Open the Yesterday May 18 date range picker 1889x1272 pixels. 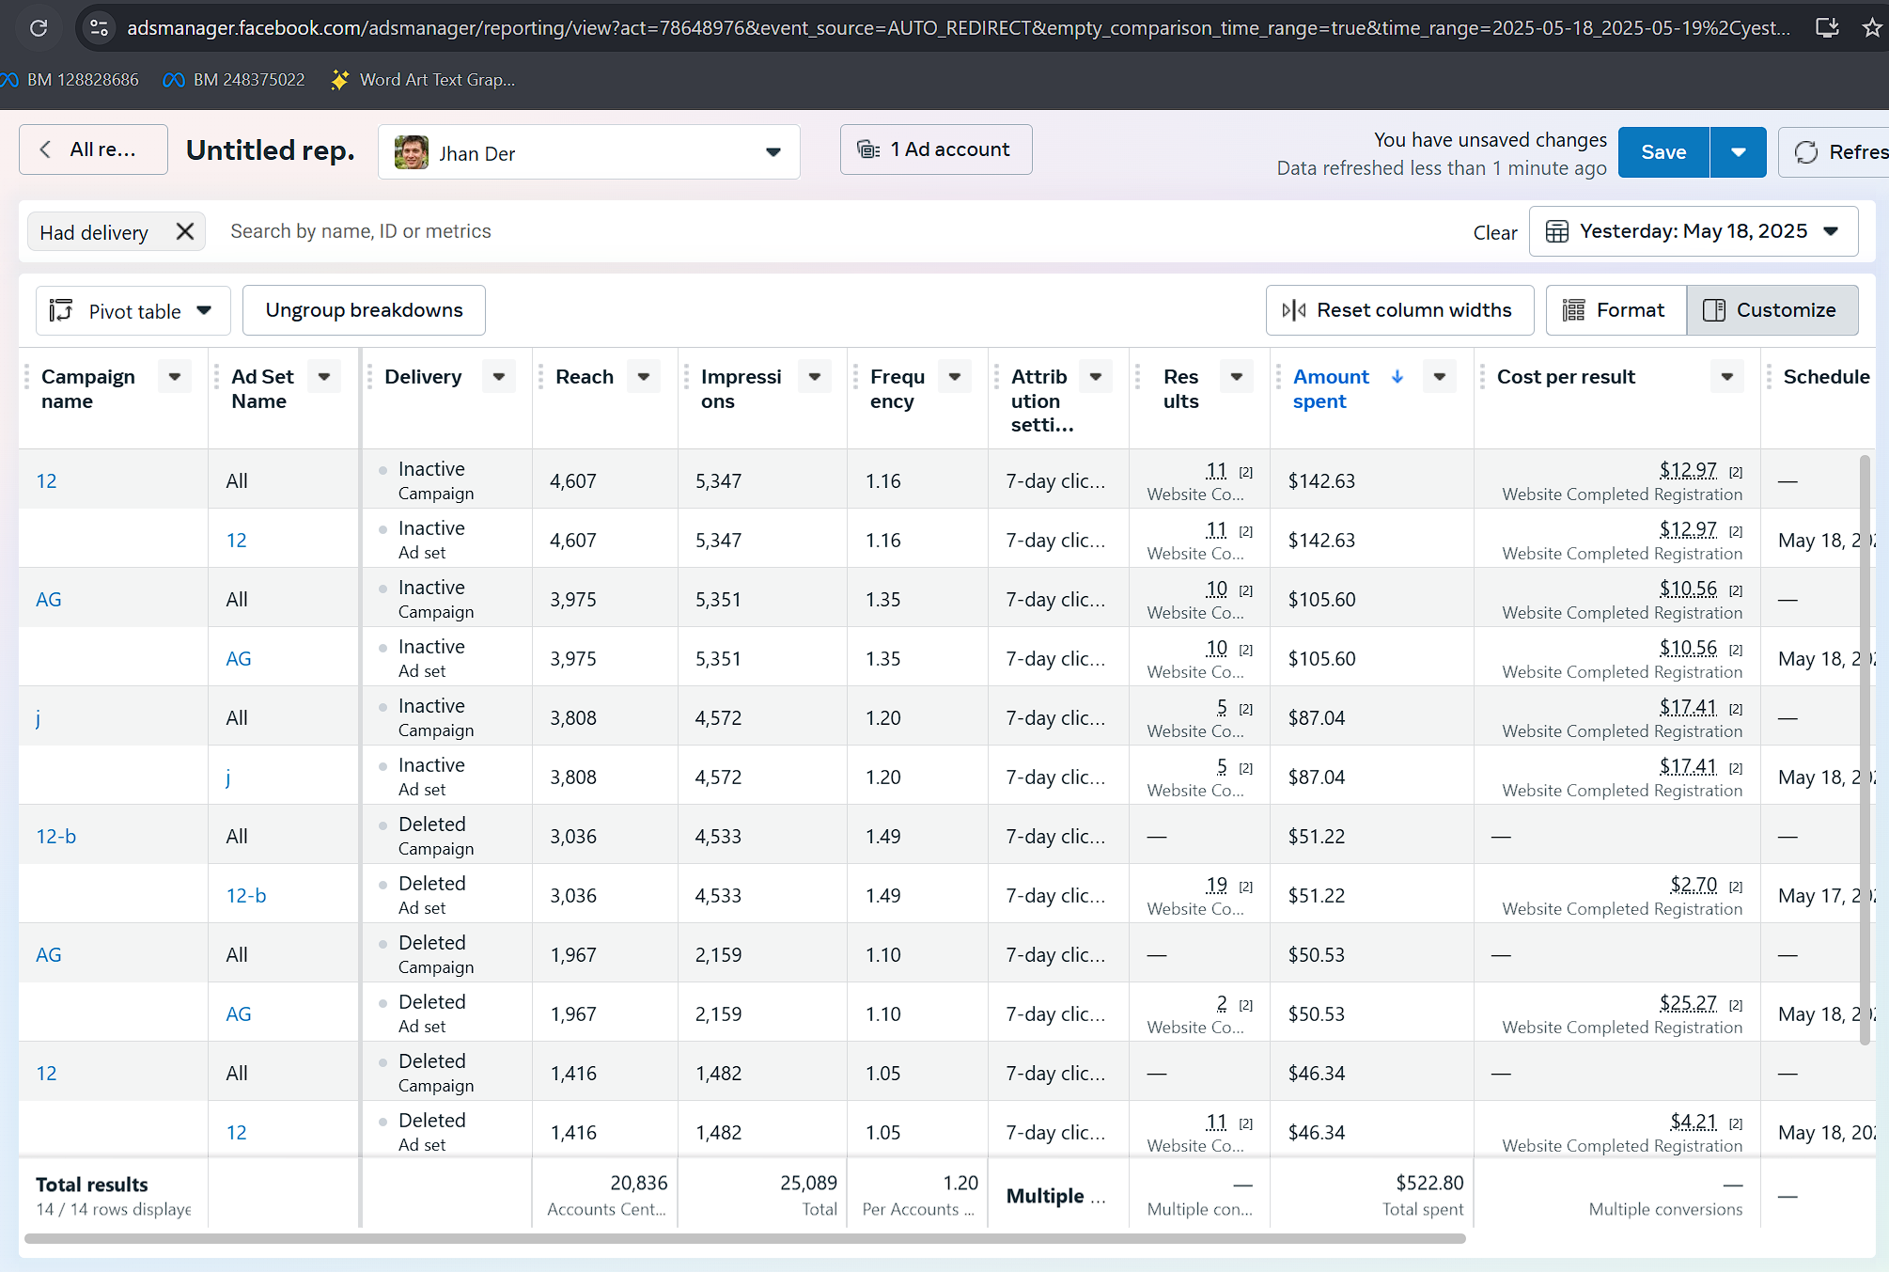point(1693,231)
